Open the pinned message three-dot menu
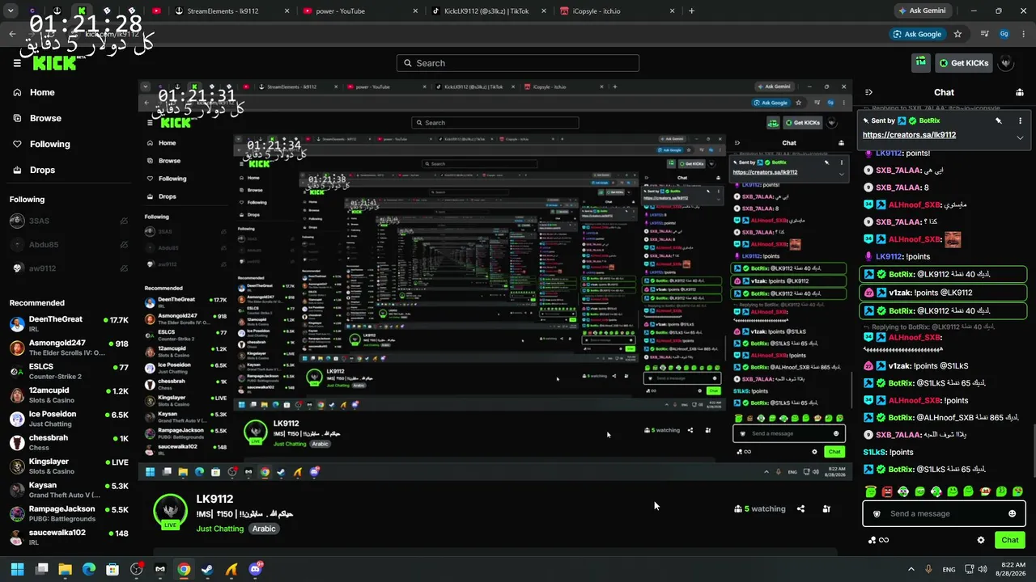1036x582 pixels. coord(1020,120)
